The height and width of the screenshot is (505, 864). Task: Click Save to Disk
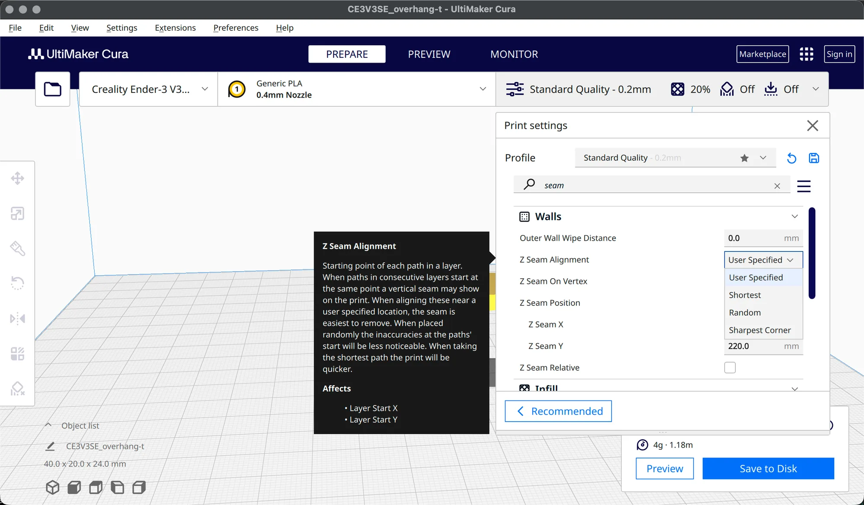pyautogui.click(x=768, y=468)
